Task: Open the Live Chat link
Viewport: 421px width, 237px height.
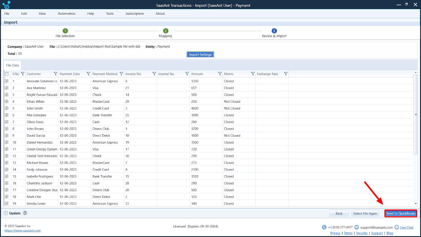Action: point(407,228)
